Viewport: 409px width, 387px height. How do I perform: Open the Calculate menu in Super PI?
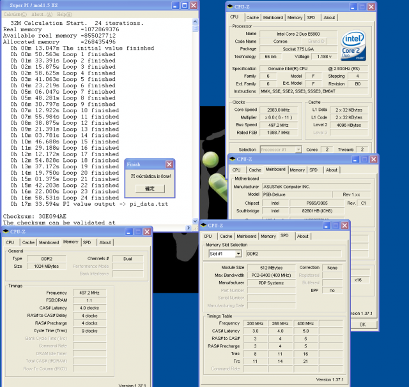pyautogui.click(x=15, y=14)
